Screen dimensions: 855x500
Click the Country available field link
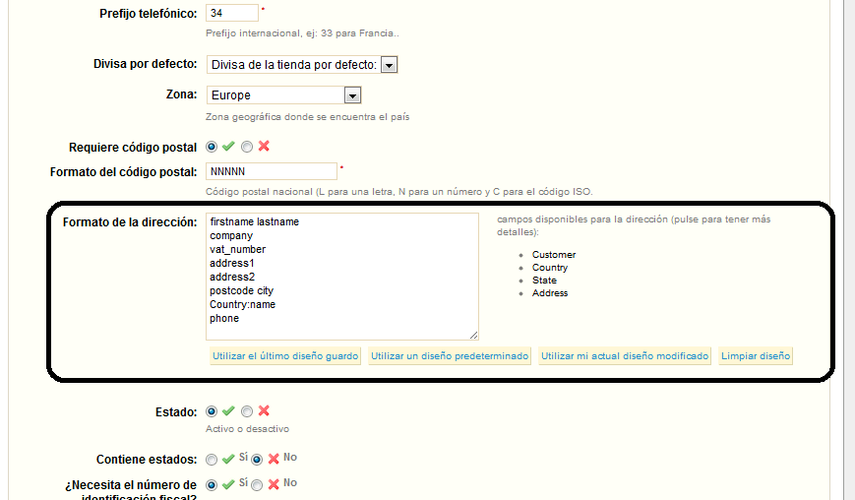tap(550, 268)
